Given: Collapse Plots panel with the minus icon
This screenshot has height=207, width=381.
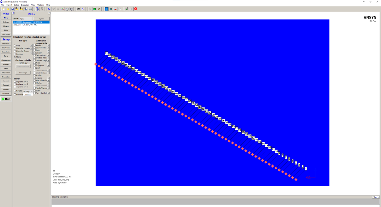Looking at the screenshot, I should pyautogui.click(x=49, y=13).
